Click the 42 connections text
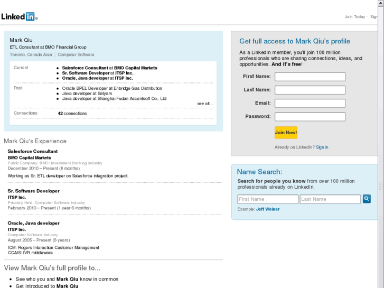 click(72, 114)
